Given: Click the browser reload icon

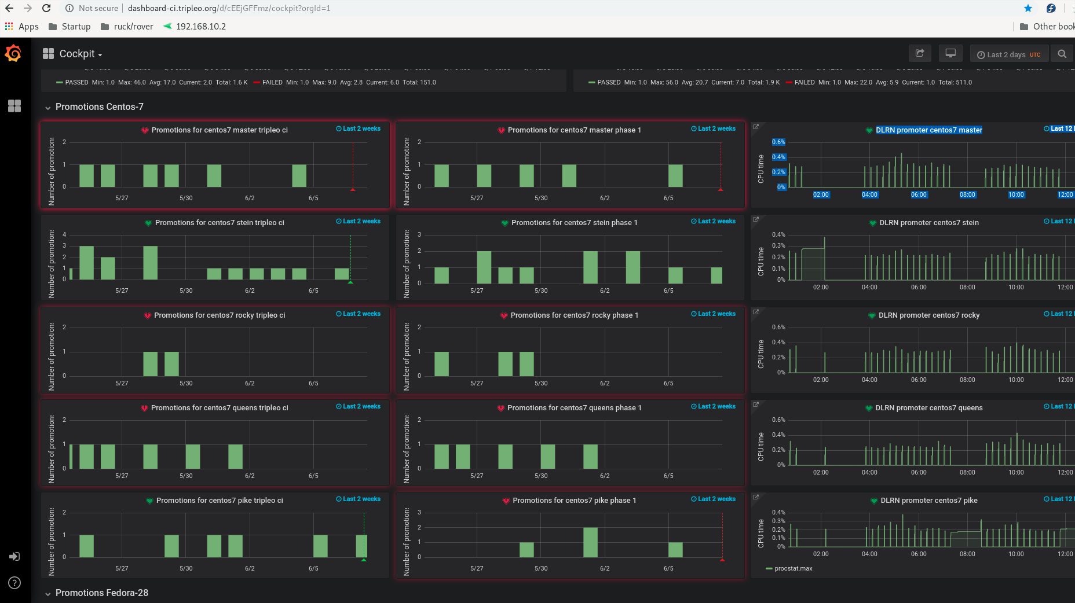Looking at the screenshot, I should click(x=46, y=8).
